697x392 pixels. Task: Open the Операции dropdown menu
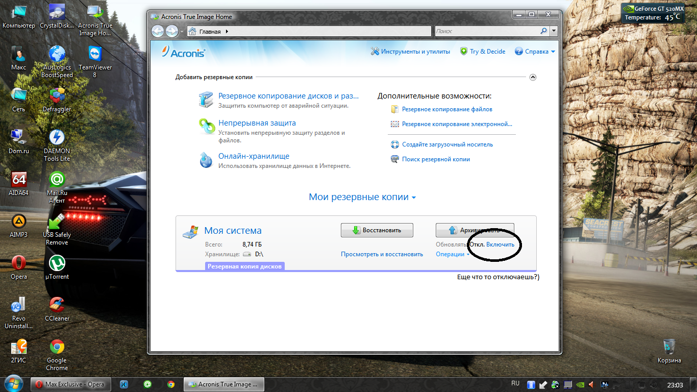[x=453, y=254]
